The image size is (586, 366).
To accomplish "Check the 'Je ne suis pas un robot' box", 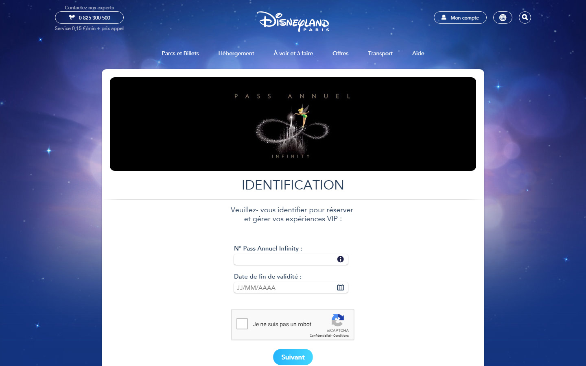I will pyautogui.click(x=242, y=324).
